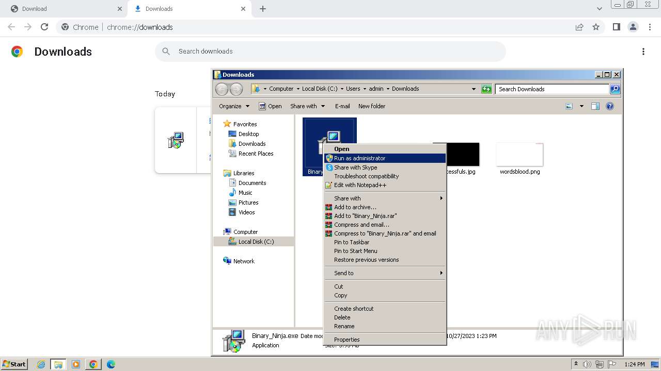The height and width of the screenshot is (371, 661).
Task: Click Explorer help icon
Action: click(x=610, y=106)
